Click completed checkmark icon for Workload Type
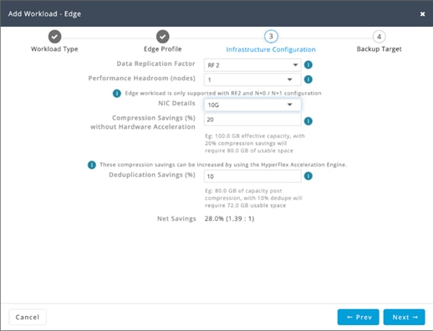This screenshot has width=433, height=331. click(54, 37)
